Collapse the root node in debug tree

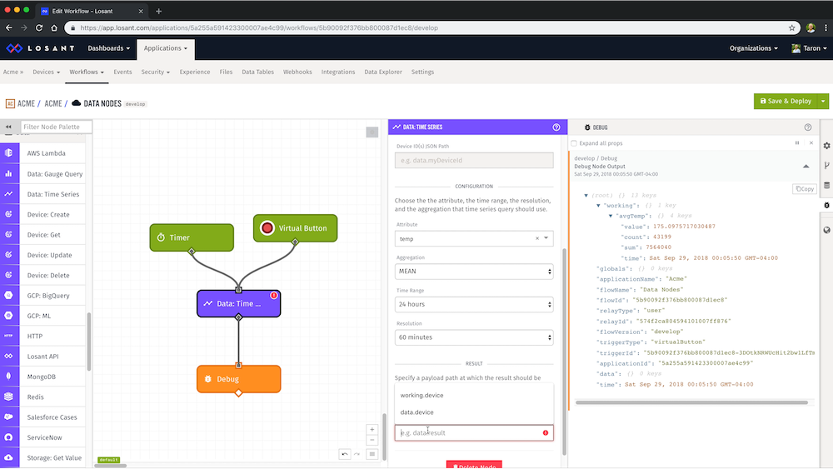click(x=586, y=196)
